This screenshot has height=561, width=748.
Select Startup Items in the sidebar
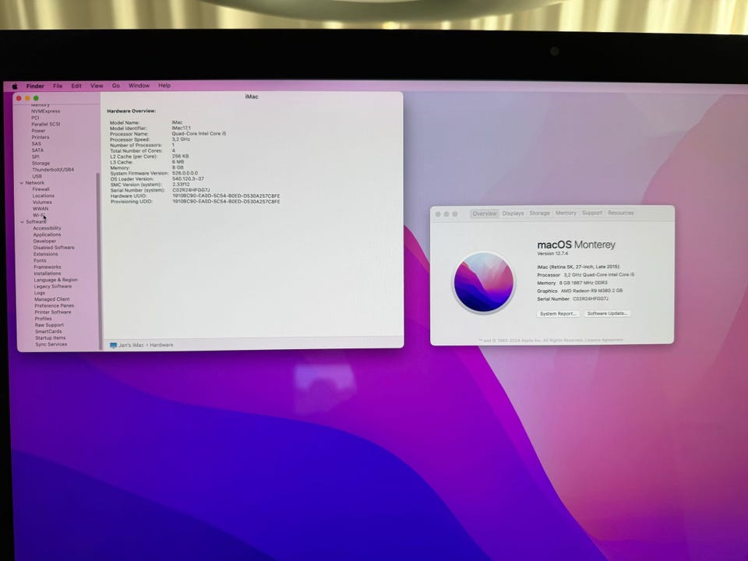coord(51,337)
